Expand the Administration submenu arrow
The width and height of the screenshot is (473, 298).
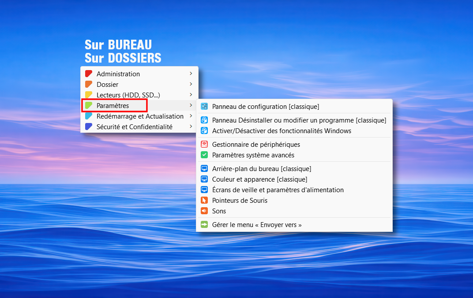click(x=191, y=74)
